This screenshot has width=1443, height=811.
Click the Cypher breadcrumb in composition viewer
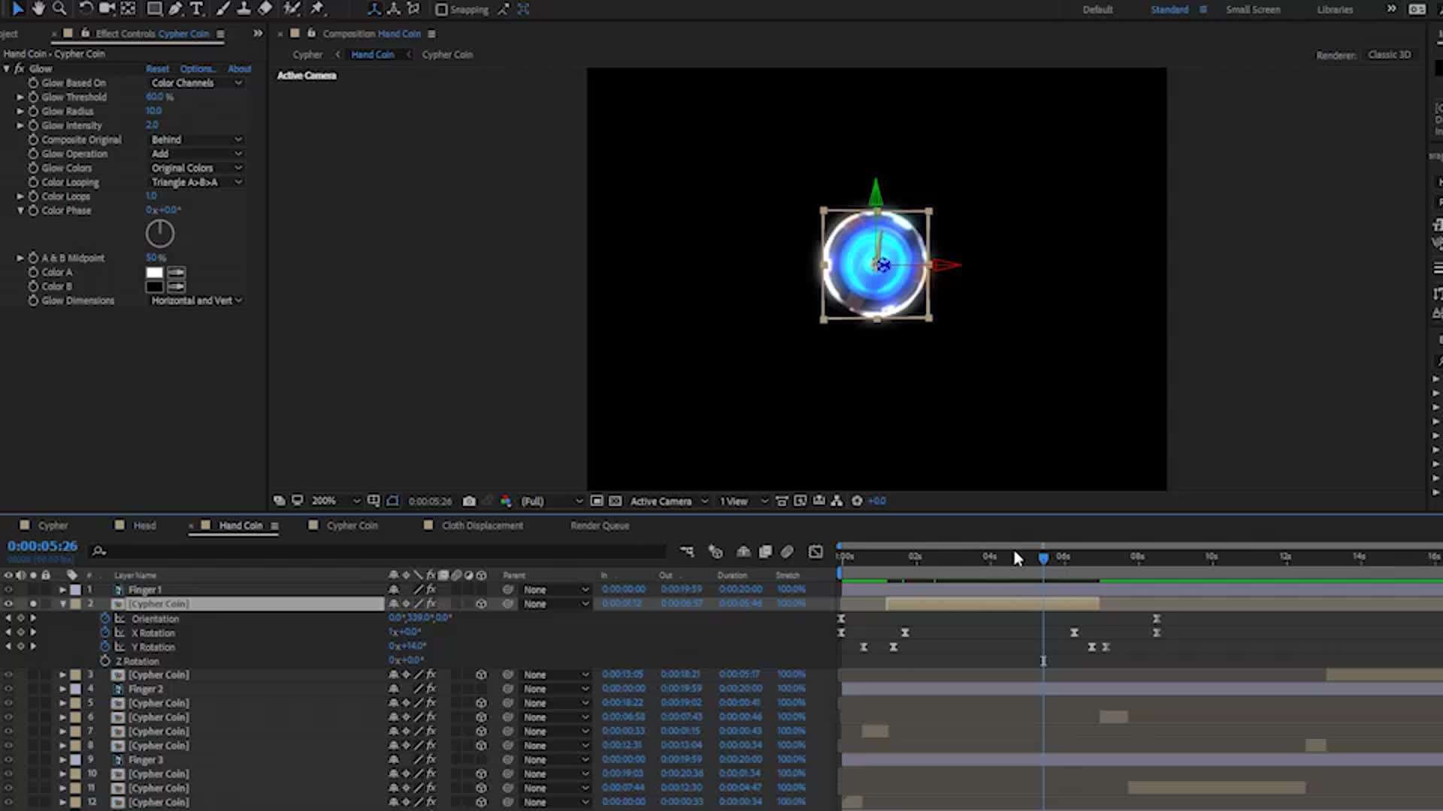click(307, 55)
